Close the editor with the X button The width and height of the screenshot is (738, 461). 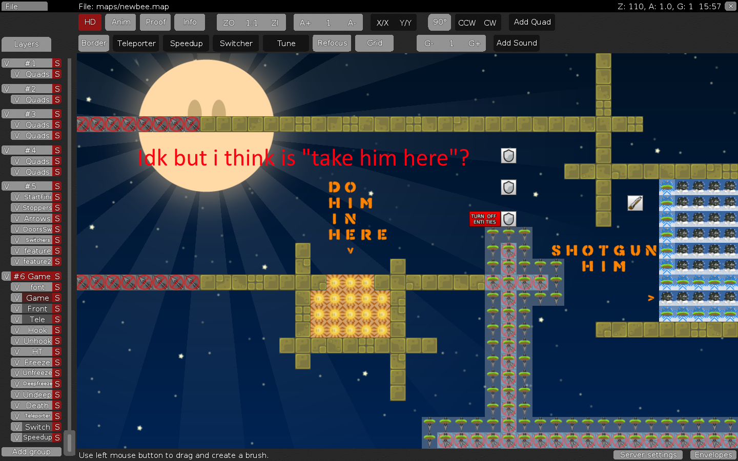point(730,6)
